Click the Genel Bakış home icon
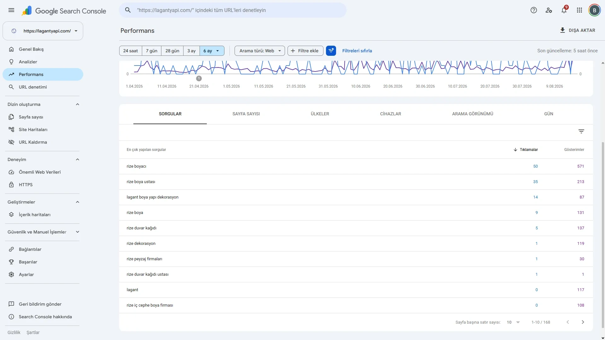The height and width of the screenshot is (340, 605). (x=11, y=49)
